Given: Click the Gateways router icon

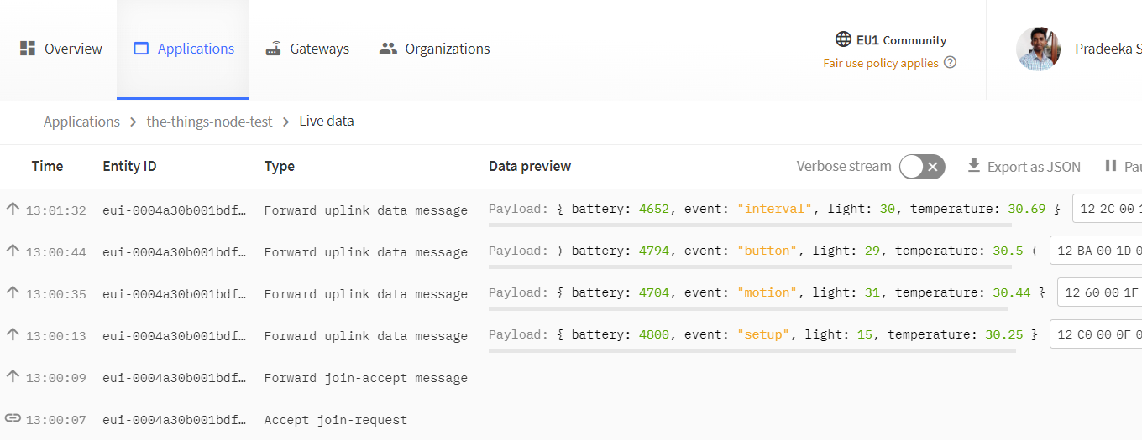Looking at the screenshot, I should [273, 48].
